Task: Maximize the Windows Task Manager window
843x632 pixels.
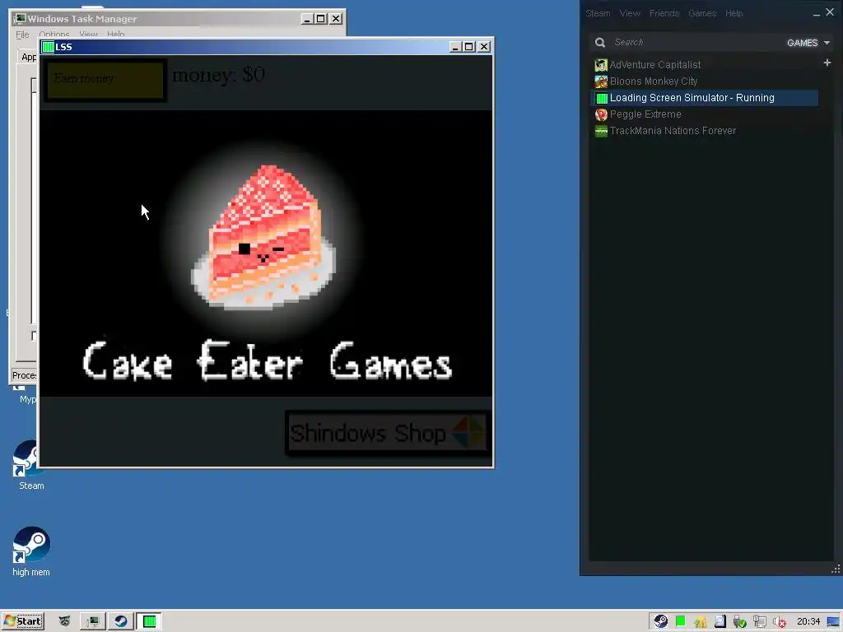Action: 321,19
